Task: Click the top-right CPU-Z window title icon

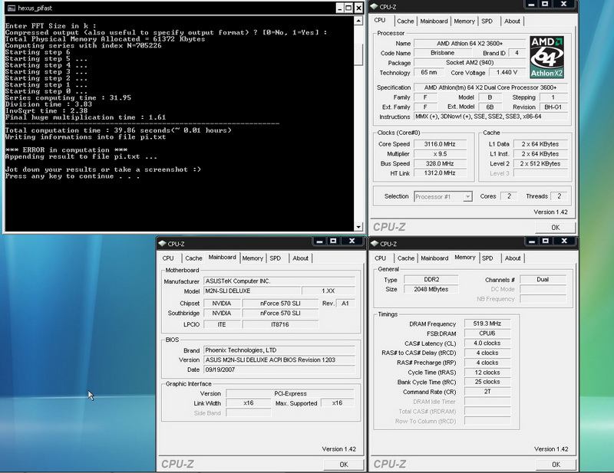Action: 375,7
